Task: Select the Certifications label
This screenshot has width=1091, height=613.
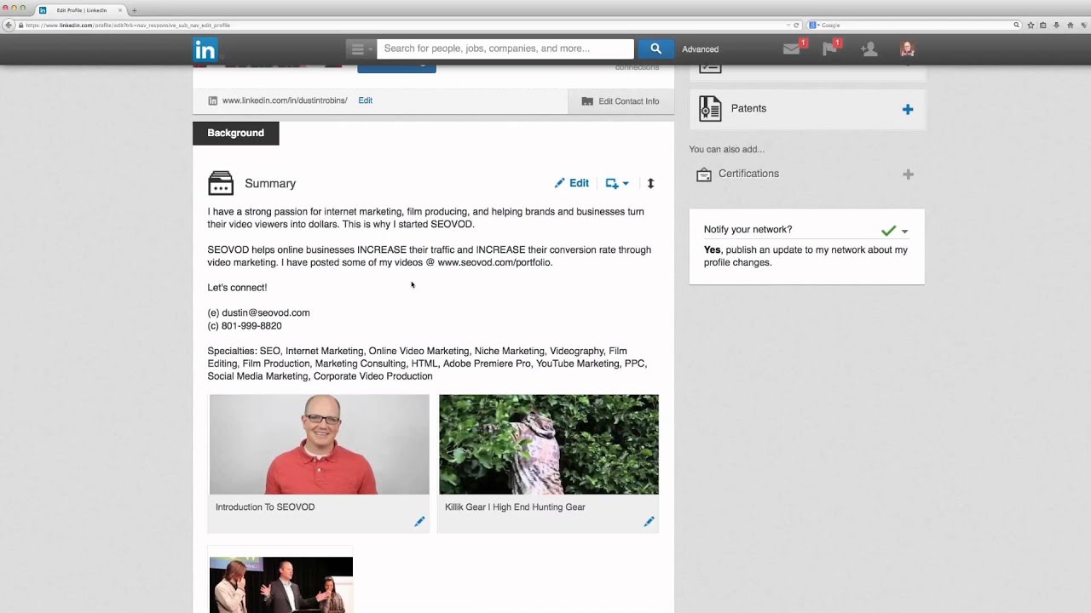Action: point(748,174)
